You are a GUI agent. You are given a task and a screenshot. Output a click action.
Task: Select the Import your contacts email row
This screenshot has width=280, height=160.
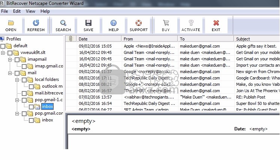point(173,65)
